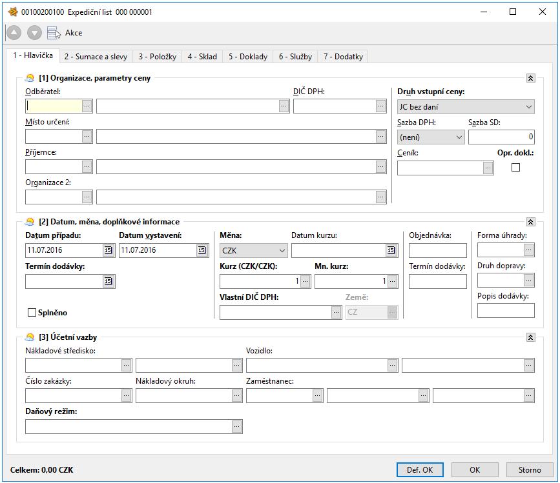The width and height of the screenshot is (560, 483).
Task: Open lookup button of Nákladové středisko name field
Action: point(236,365)
